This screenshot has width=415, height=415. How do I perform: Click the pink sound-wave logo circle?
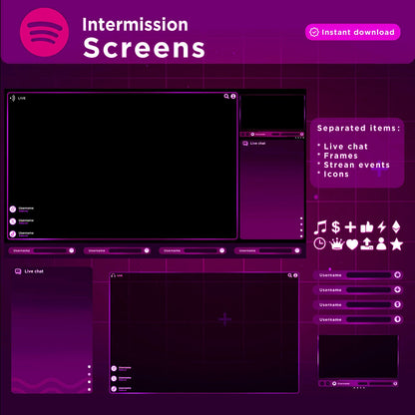pos(44,32)
